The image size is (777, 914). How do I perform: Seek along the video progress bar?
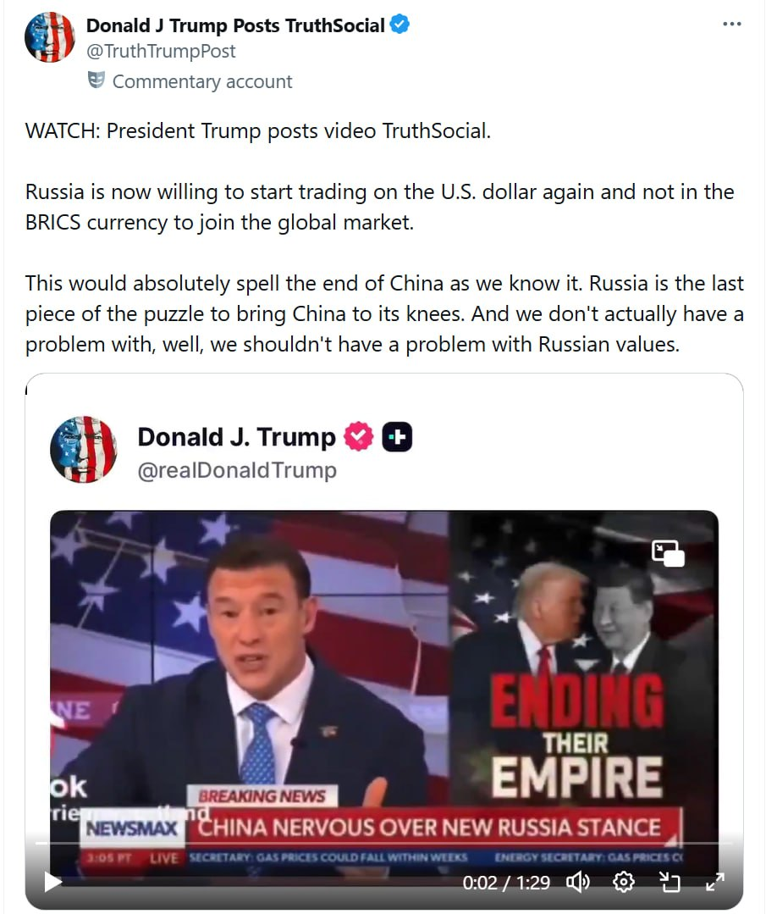pos(383,844)
